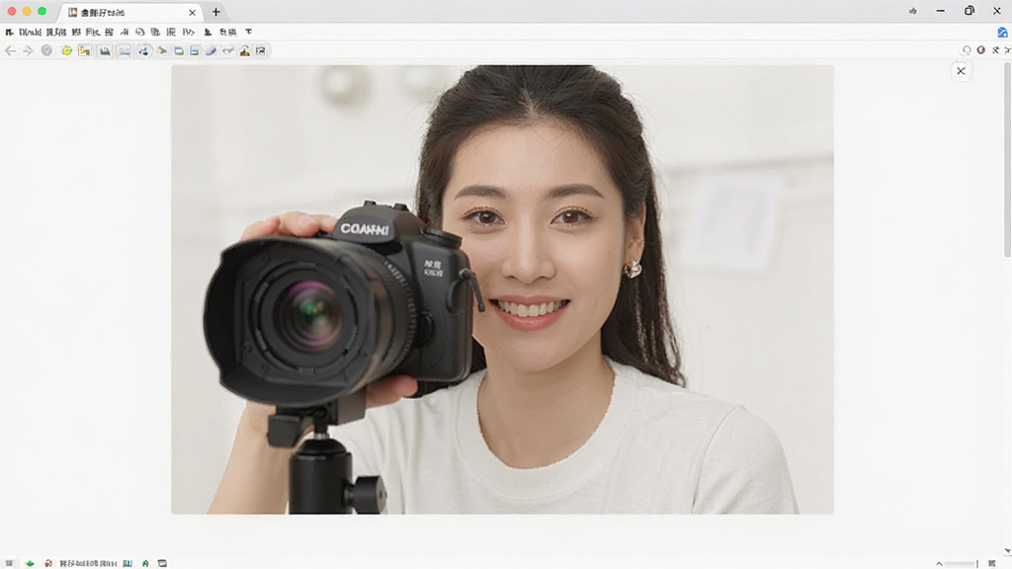The height and width of the screenshot is (569, 1012).
Task: Click the pin icon in right toolbar
Action: (995, 49)
